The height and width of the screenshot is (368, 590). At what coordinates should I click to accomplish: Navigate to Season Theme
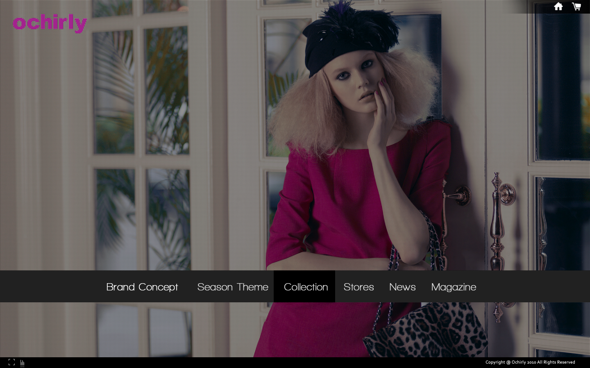coord(233,287)
